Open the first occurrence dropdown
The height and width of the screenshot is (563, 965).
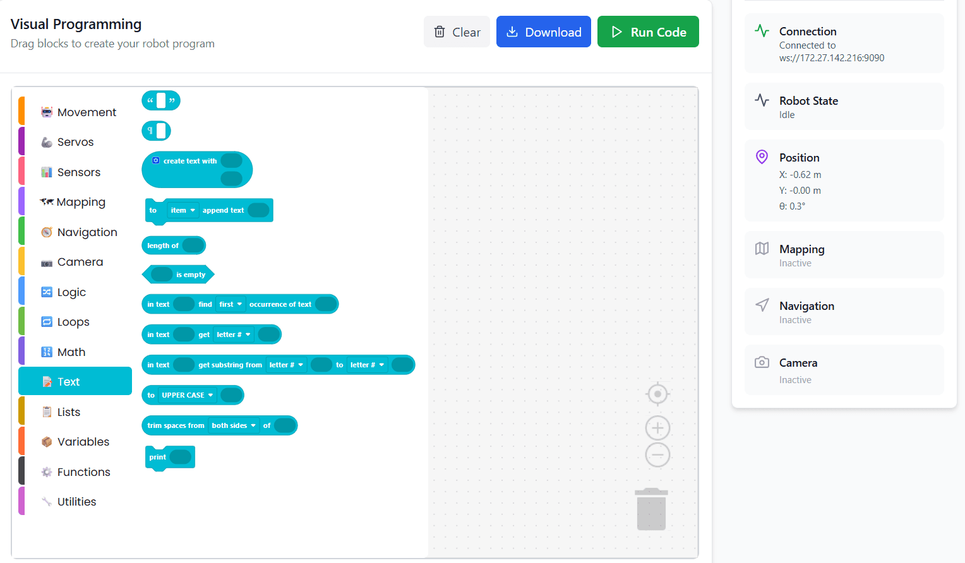pyautogui.click(x=231, y=304)
